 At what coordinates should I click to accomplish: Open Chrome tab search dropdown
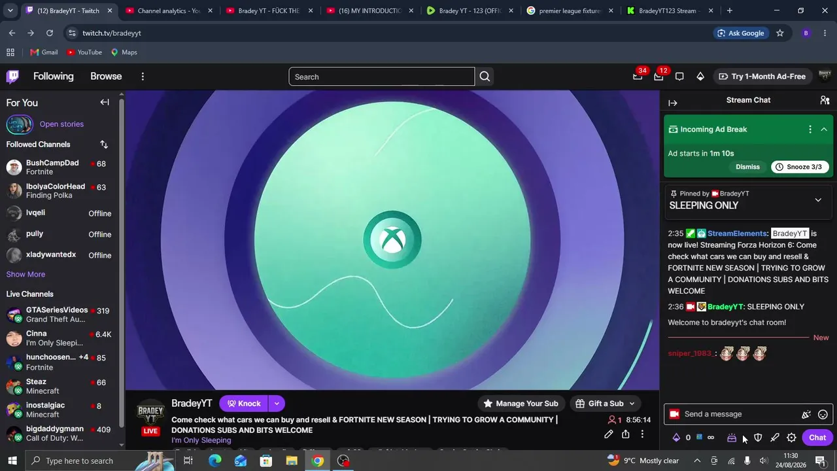pos(10,10)
